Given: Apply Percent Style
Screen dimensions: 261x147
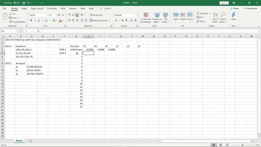Looking at the screenshot, I should pyautogui.click(x=122, y=20).
